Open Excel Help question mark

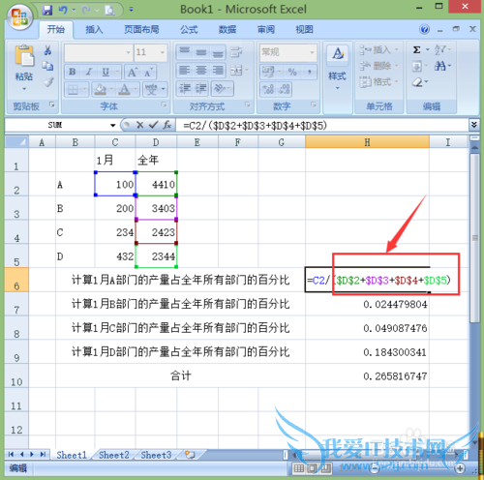(x=425, y=29)
